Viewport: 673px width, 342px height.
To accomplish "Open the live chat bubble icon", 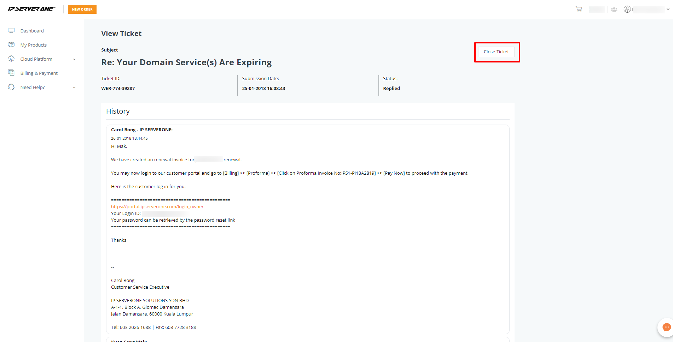I will (666, 327).
